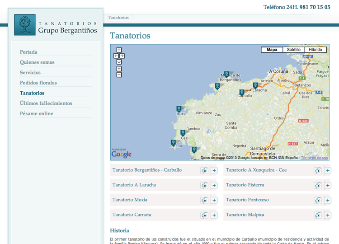Click the Fisterra map marker

[173, 143]
